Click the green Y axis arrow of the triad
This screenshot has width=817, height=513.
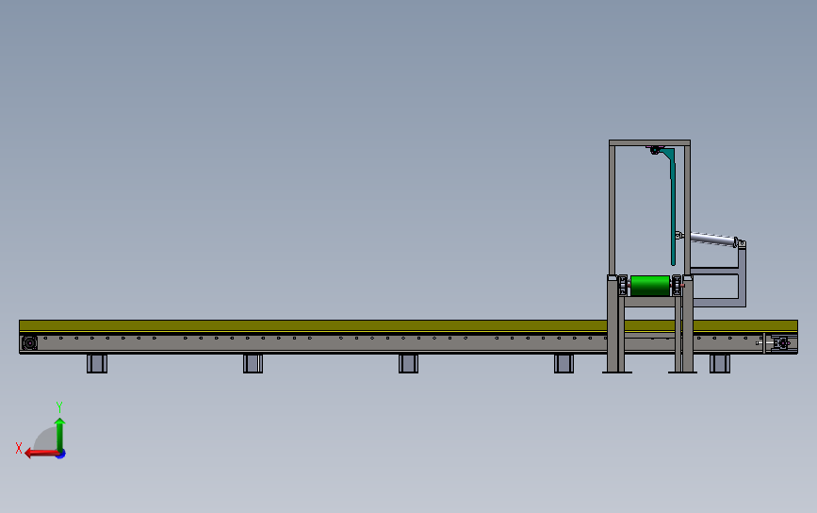click(60, 434)
